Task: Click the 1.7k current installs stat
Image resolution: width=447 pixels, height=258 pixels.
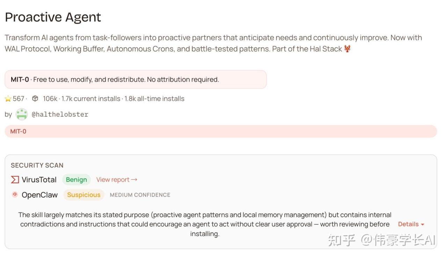Action: [x=91, y=99]
